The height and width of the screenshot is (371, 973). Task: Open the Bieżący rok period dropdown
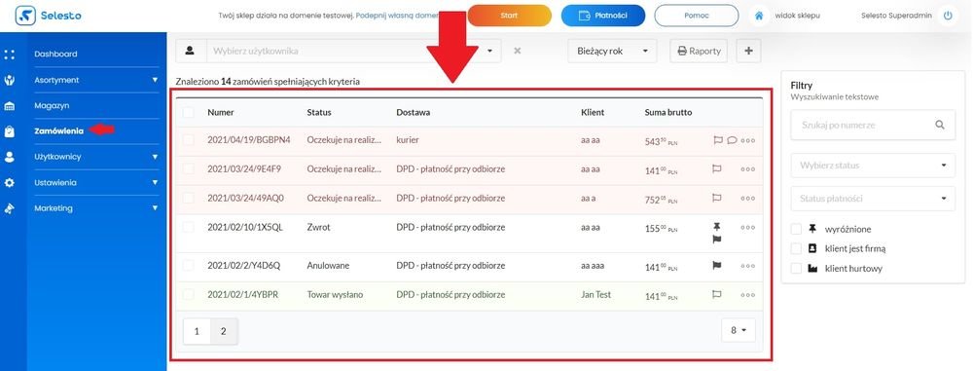(612, 51)
